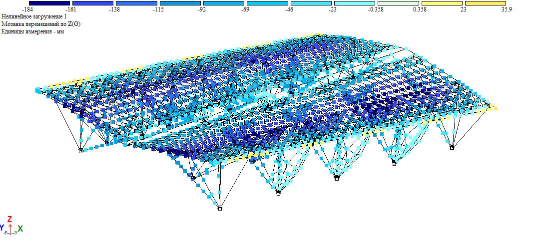The image size is (533, 244).
Task: Click the yellow swatch between 0.358 and 23
Action: click(442, 3)
